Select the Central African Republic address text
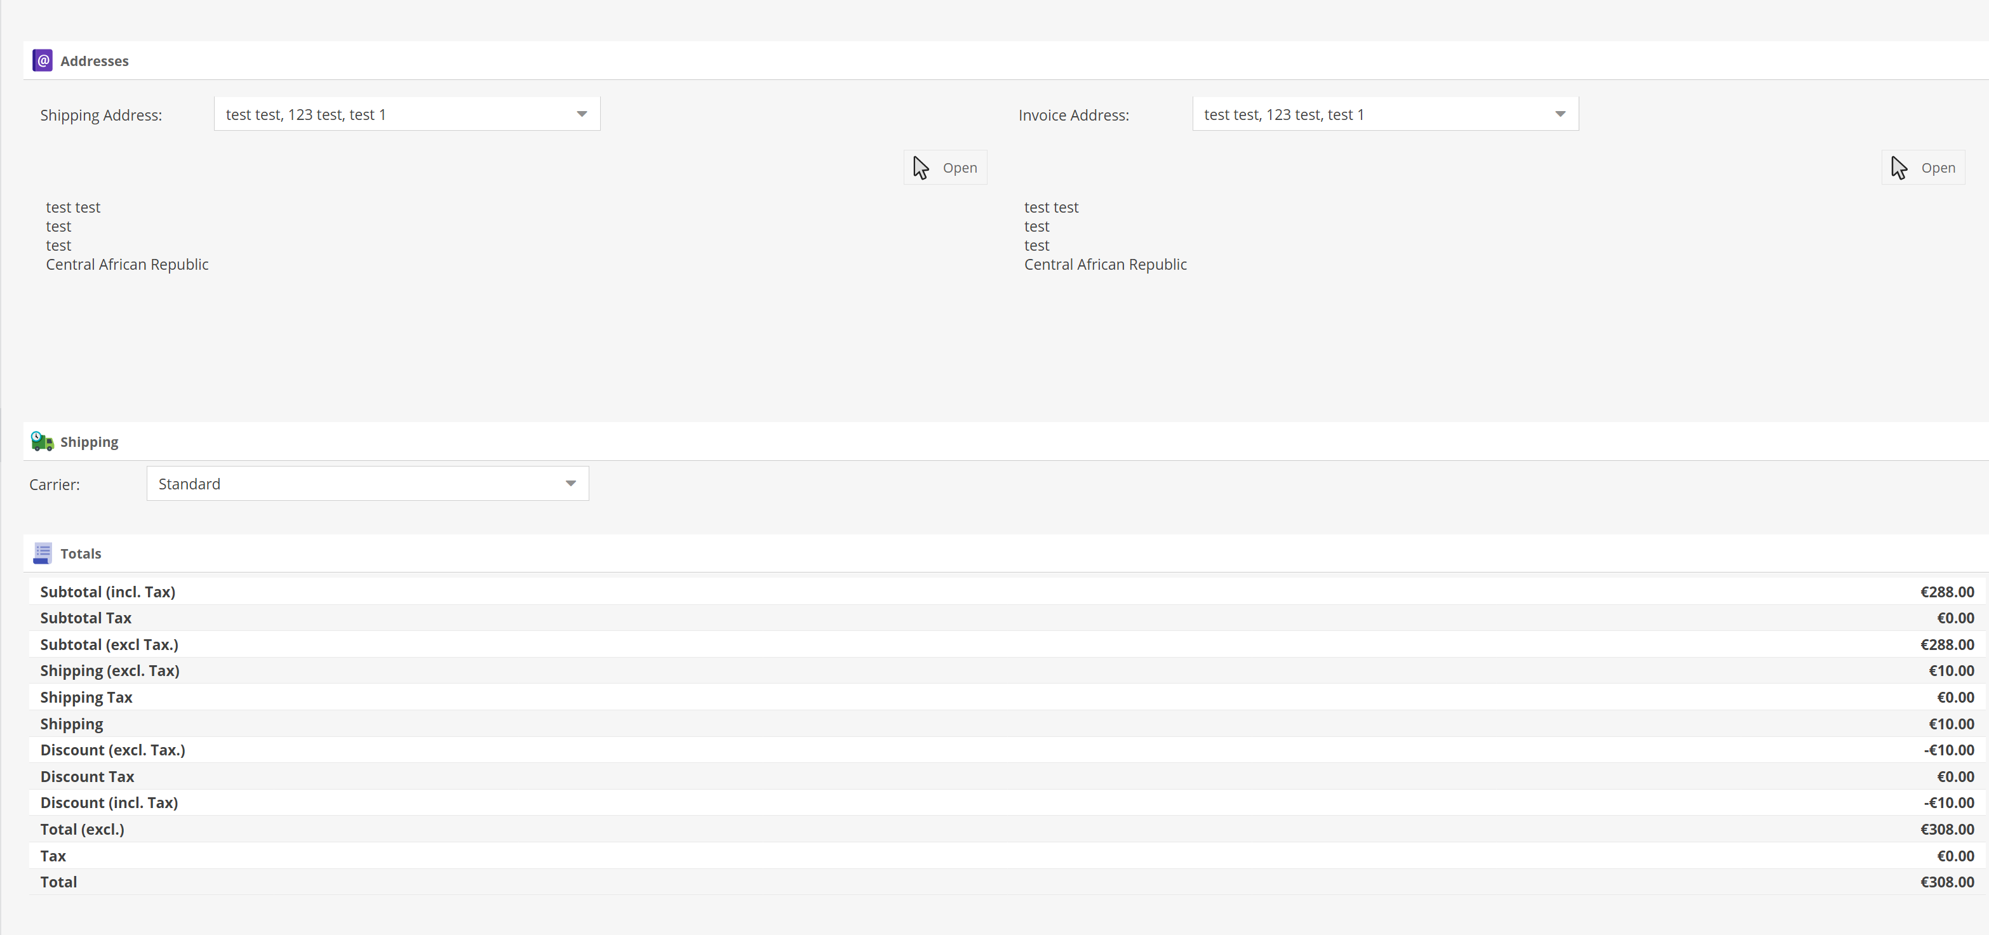This screenshot has height=935, width=1989. [126, 264]
